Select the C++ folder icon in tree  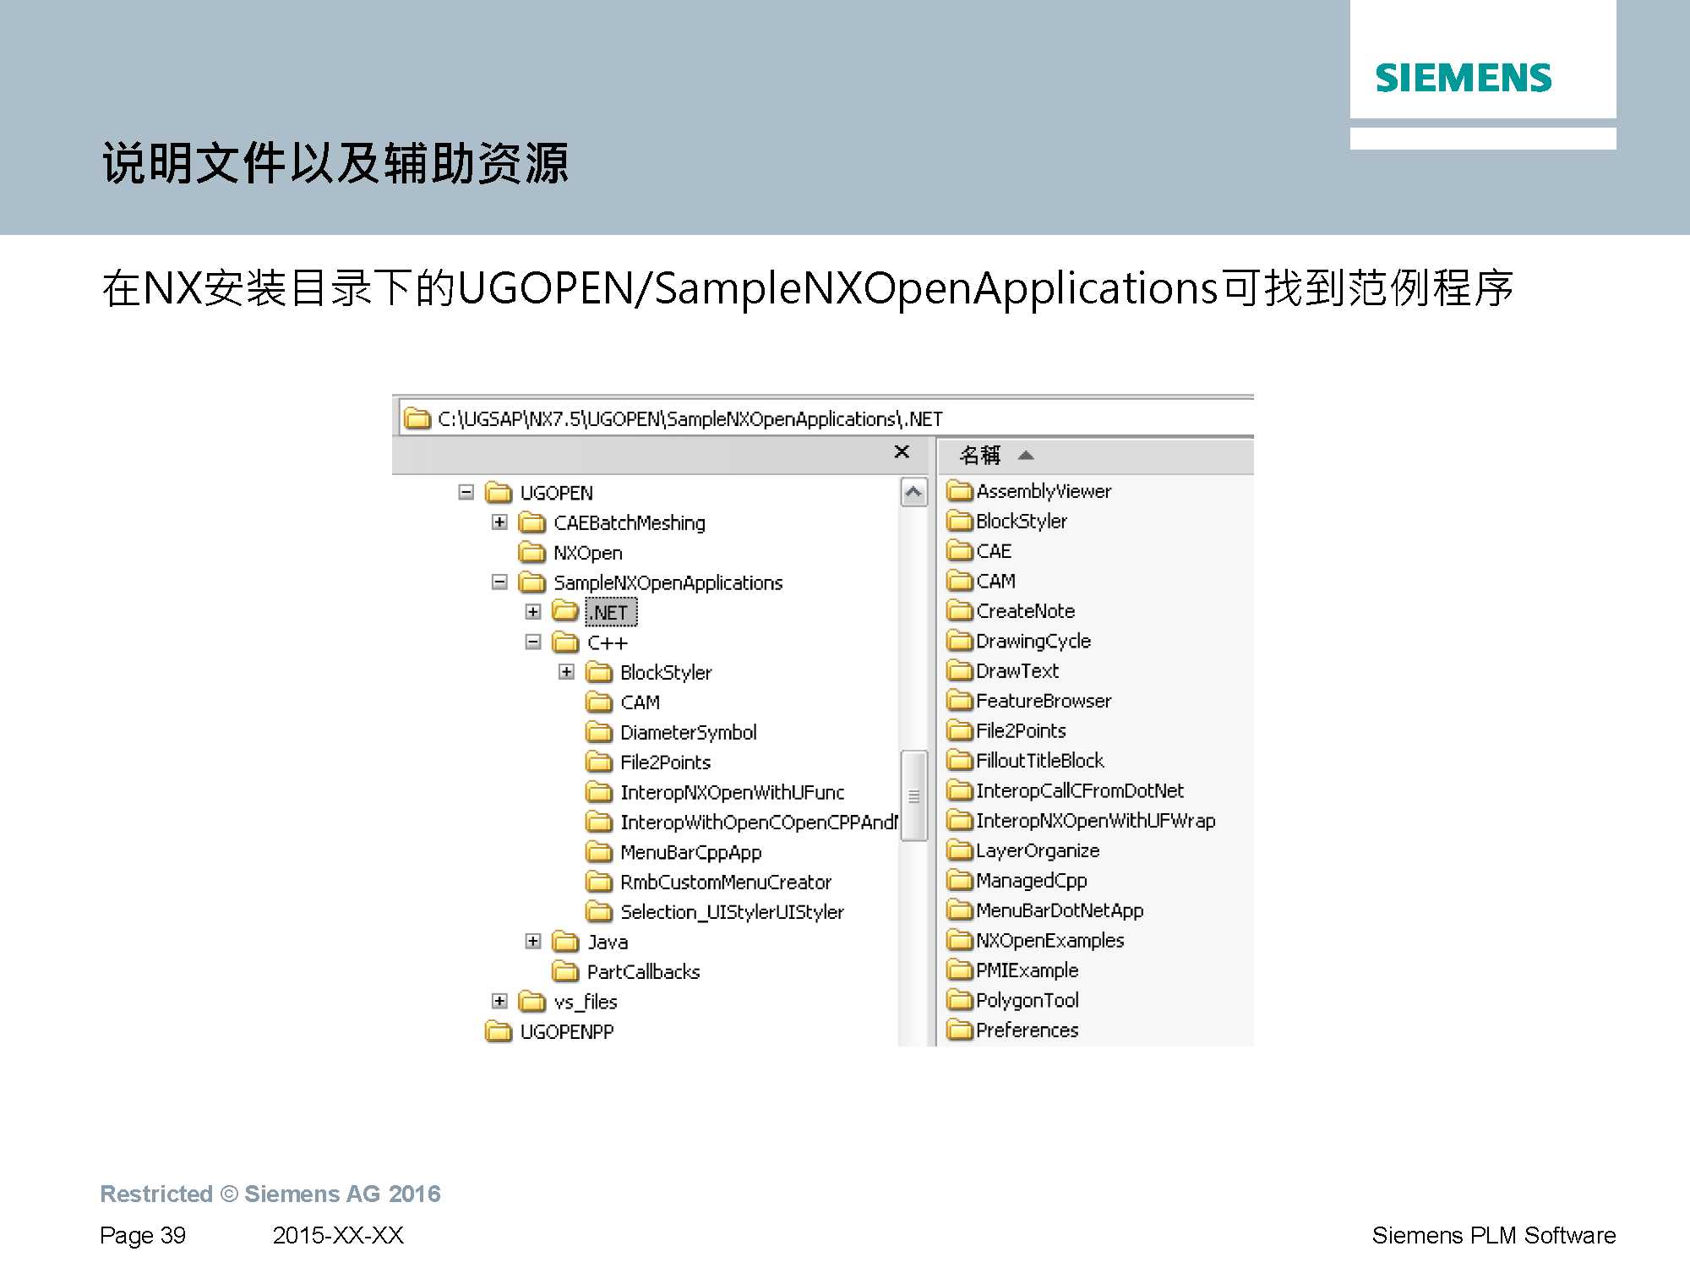(x=565, y=642)
